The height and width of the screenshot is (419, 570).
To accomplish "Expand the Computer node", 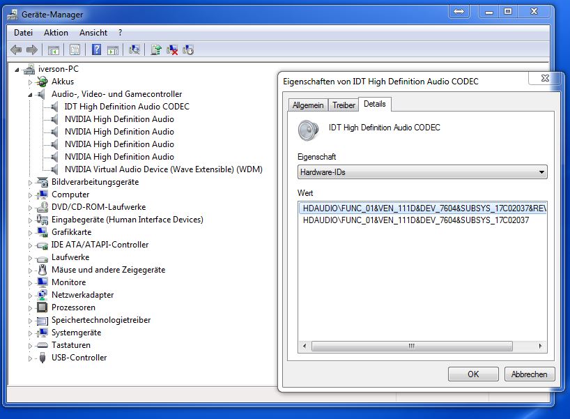I will point(30,195).
